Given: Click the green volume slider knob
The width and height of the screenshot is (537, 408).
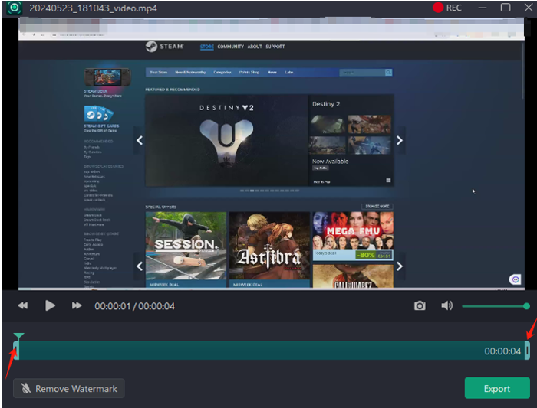Looking at the screenshot, I should [x=526, y=306].
